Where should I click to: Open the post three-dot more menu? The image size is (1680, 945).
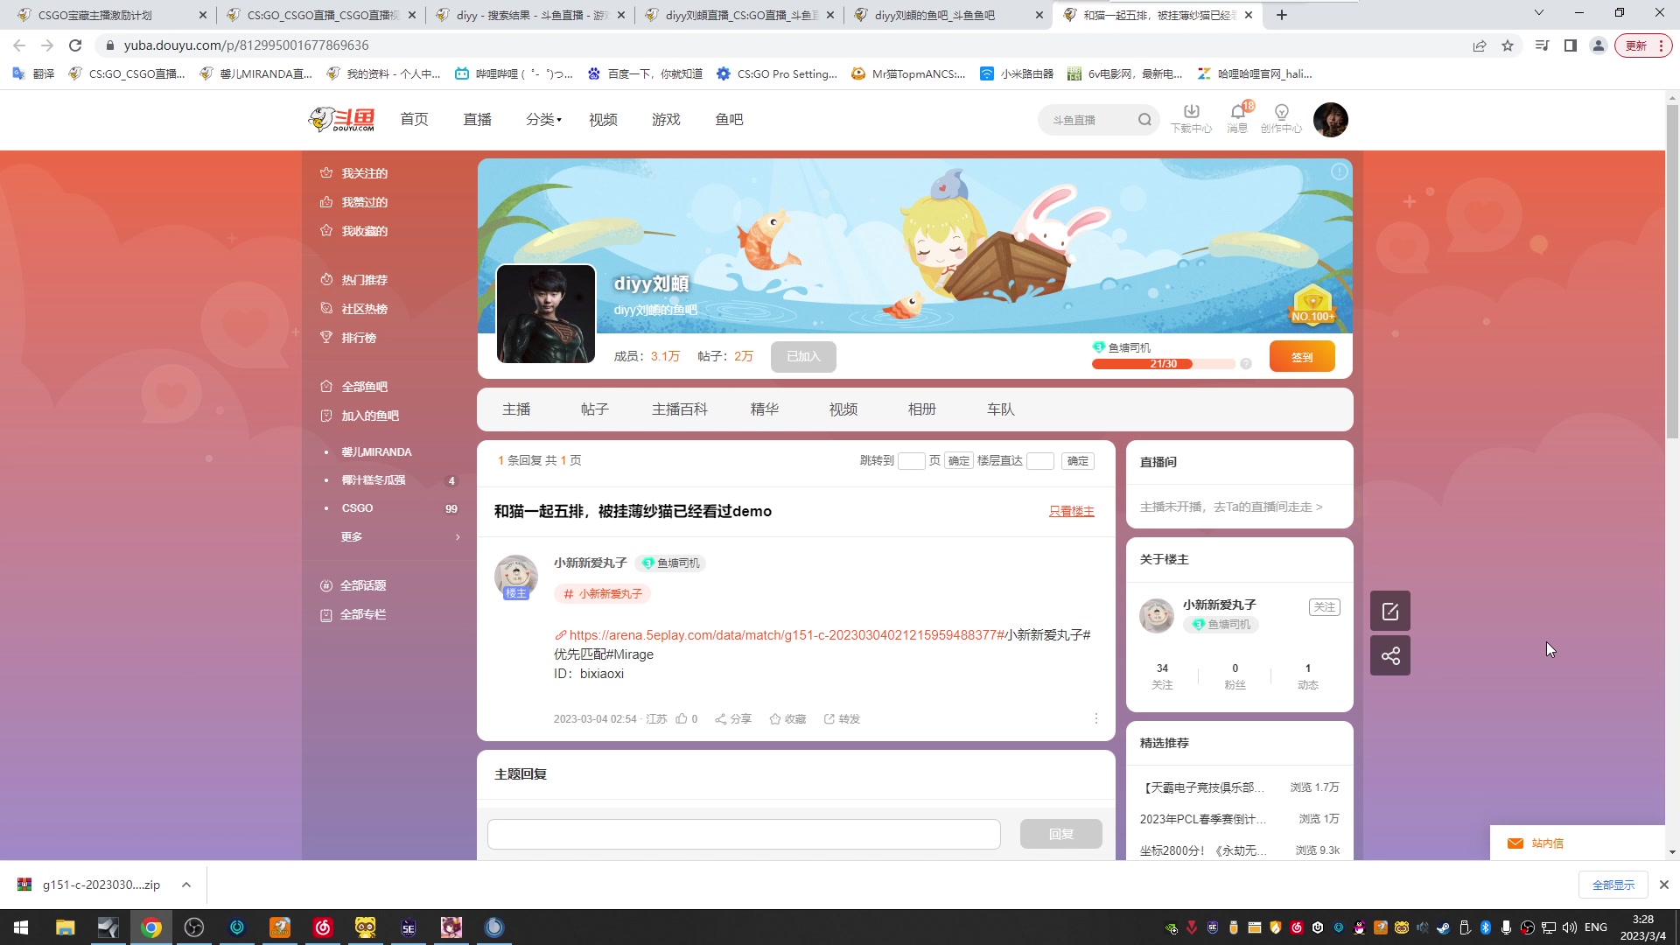click(x=1095, y=718)
